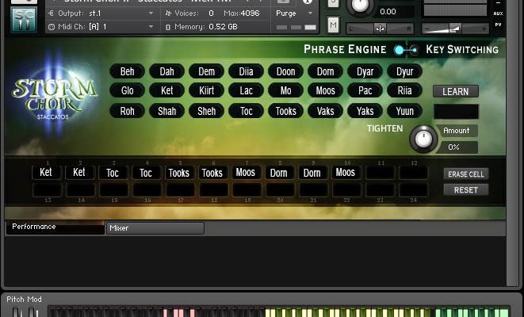Toggle Phrase Engine / Key Switching switch
This screenshot has height=317, width=524.
pyautogui.click(x=405, y=50)
